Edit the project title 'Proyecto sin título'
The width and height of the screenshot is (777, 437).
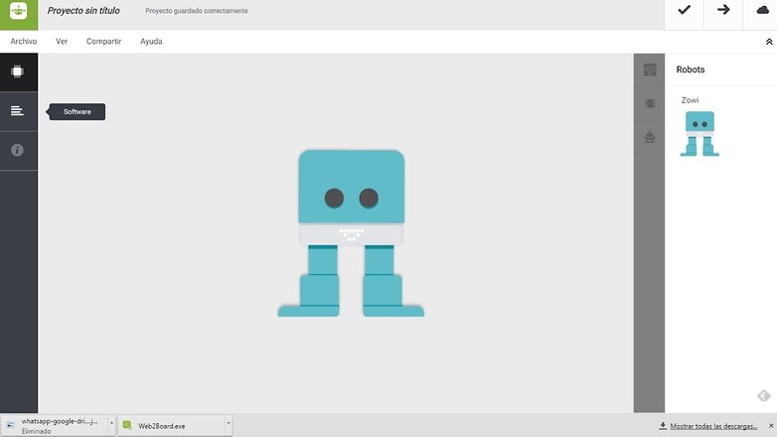83,11
